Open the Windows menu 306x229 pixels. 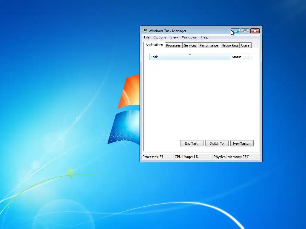pos(189,37)
